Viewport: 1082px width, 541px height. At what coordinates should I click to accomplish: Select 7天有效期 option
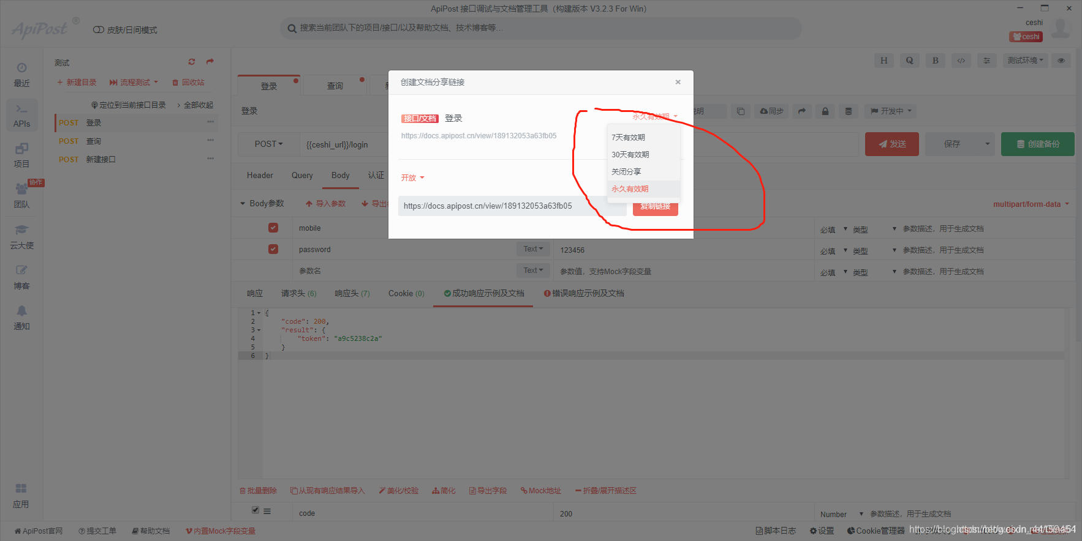pos(643,137)
